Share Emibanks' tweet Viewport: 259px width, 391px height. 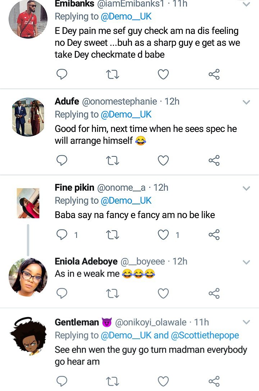tap(214, 74)
